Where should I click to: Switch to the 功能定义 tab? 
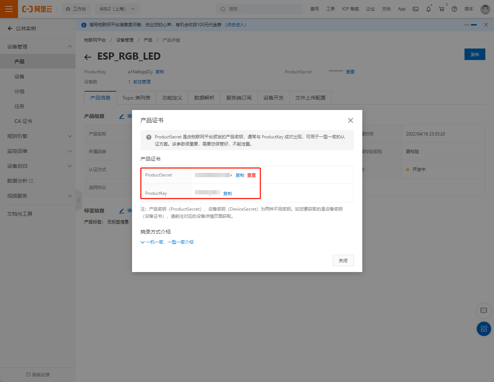click(x=172, y=98)
